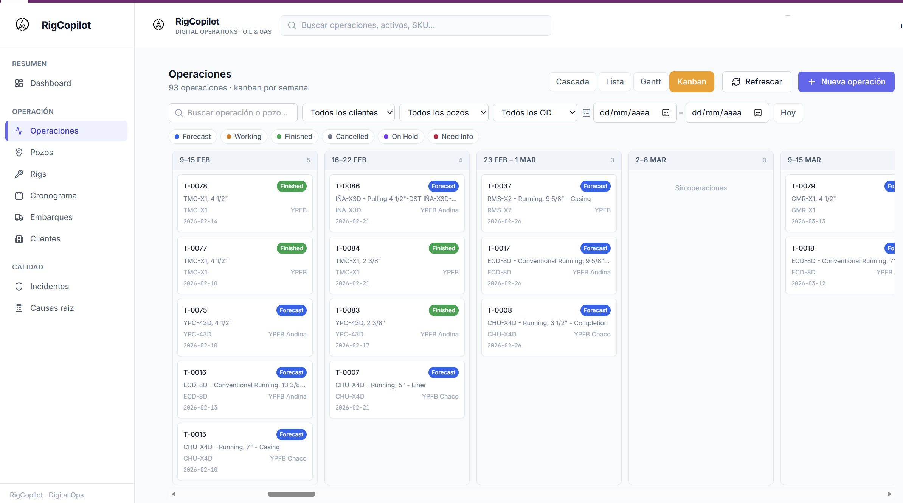Toggle the Cancelled status filter

coord(348,137)
